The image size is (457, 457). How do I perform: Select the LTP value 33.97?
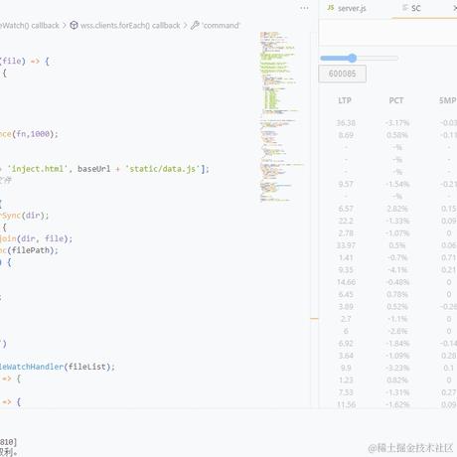(346, 245)
